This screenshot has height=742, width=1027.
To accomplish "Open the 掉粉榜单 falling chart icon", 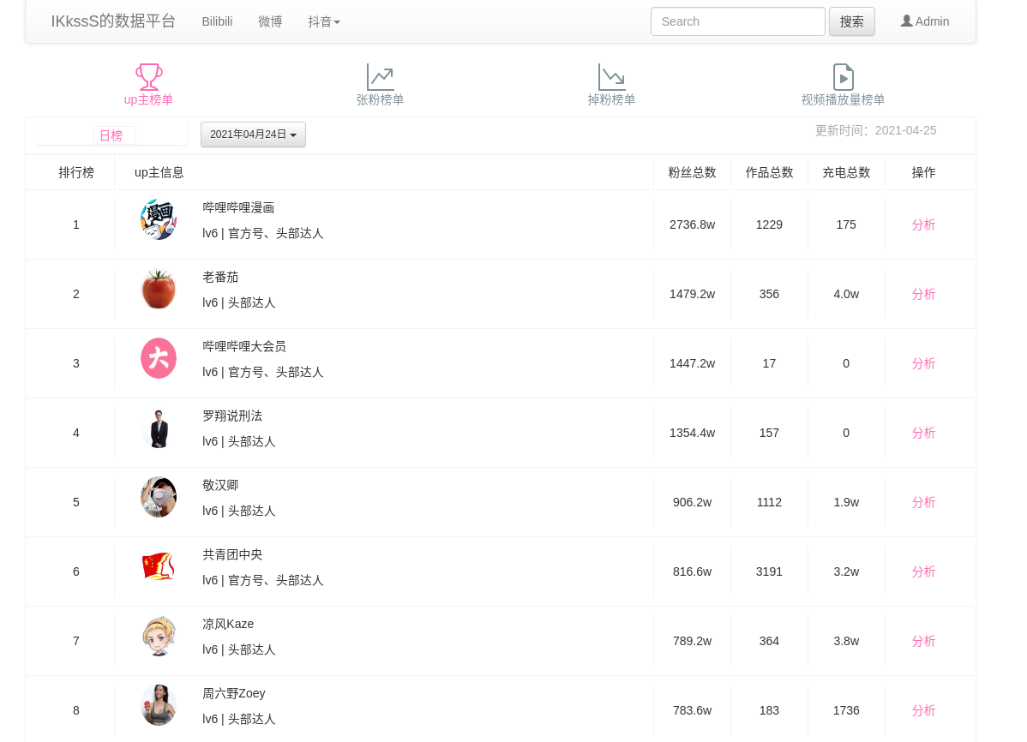I will coord(611,76).
